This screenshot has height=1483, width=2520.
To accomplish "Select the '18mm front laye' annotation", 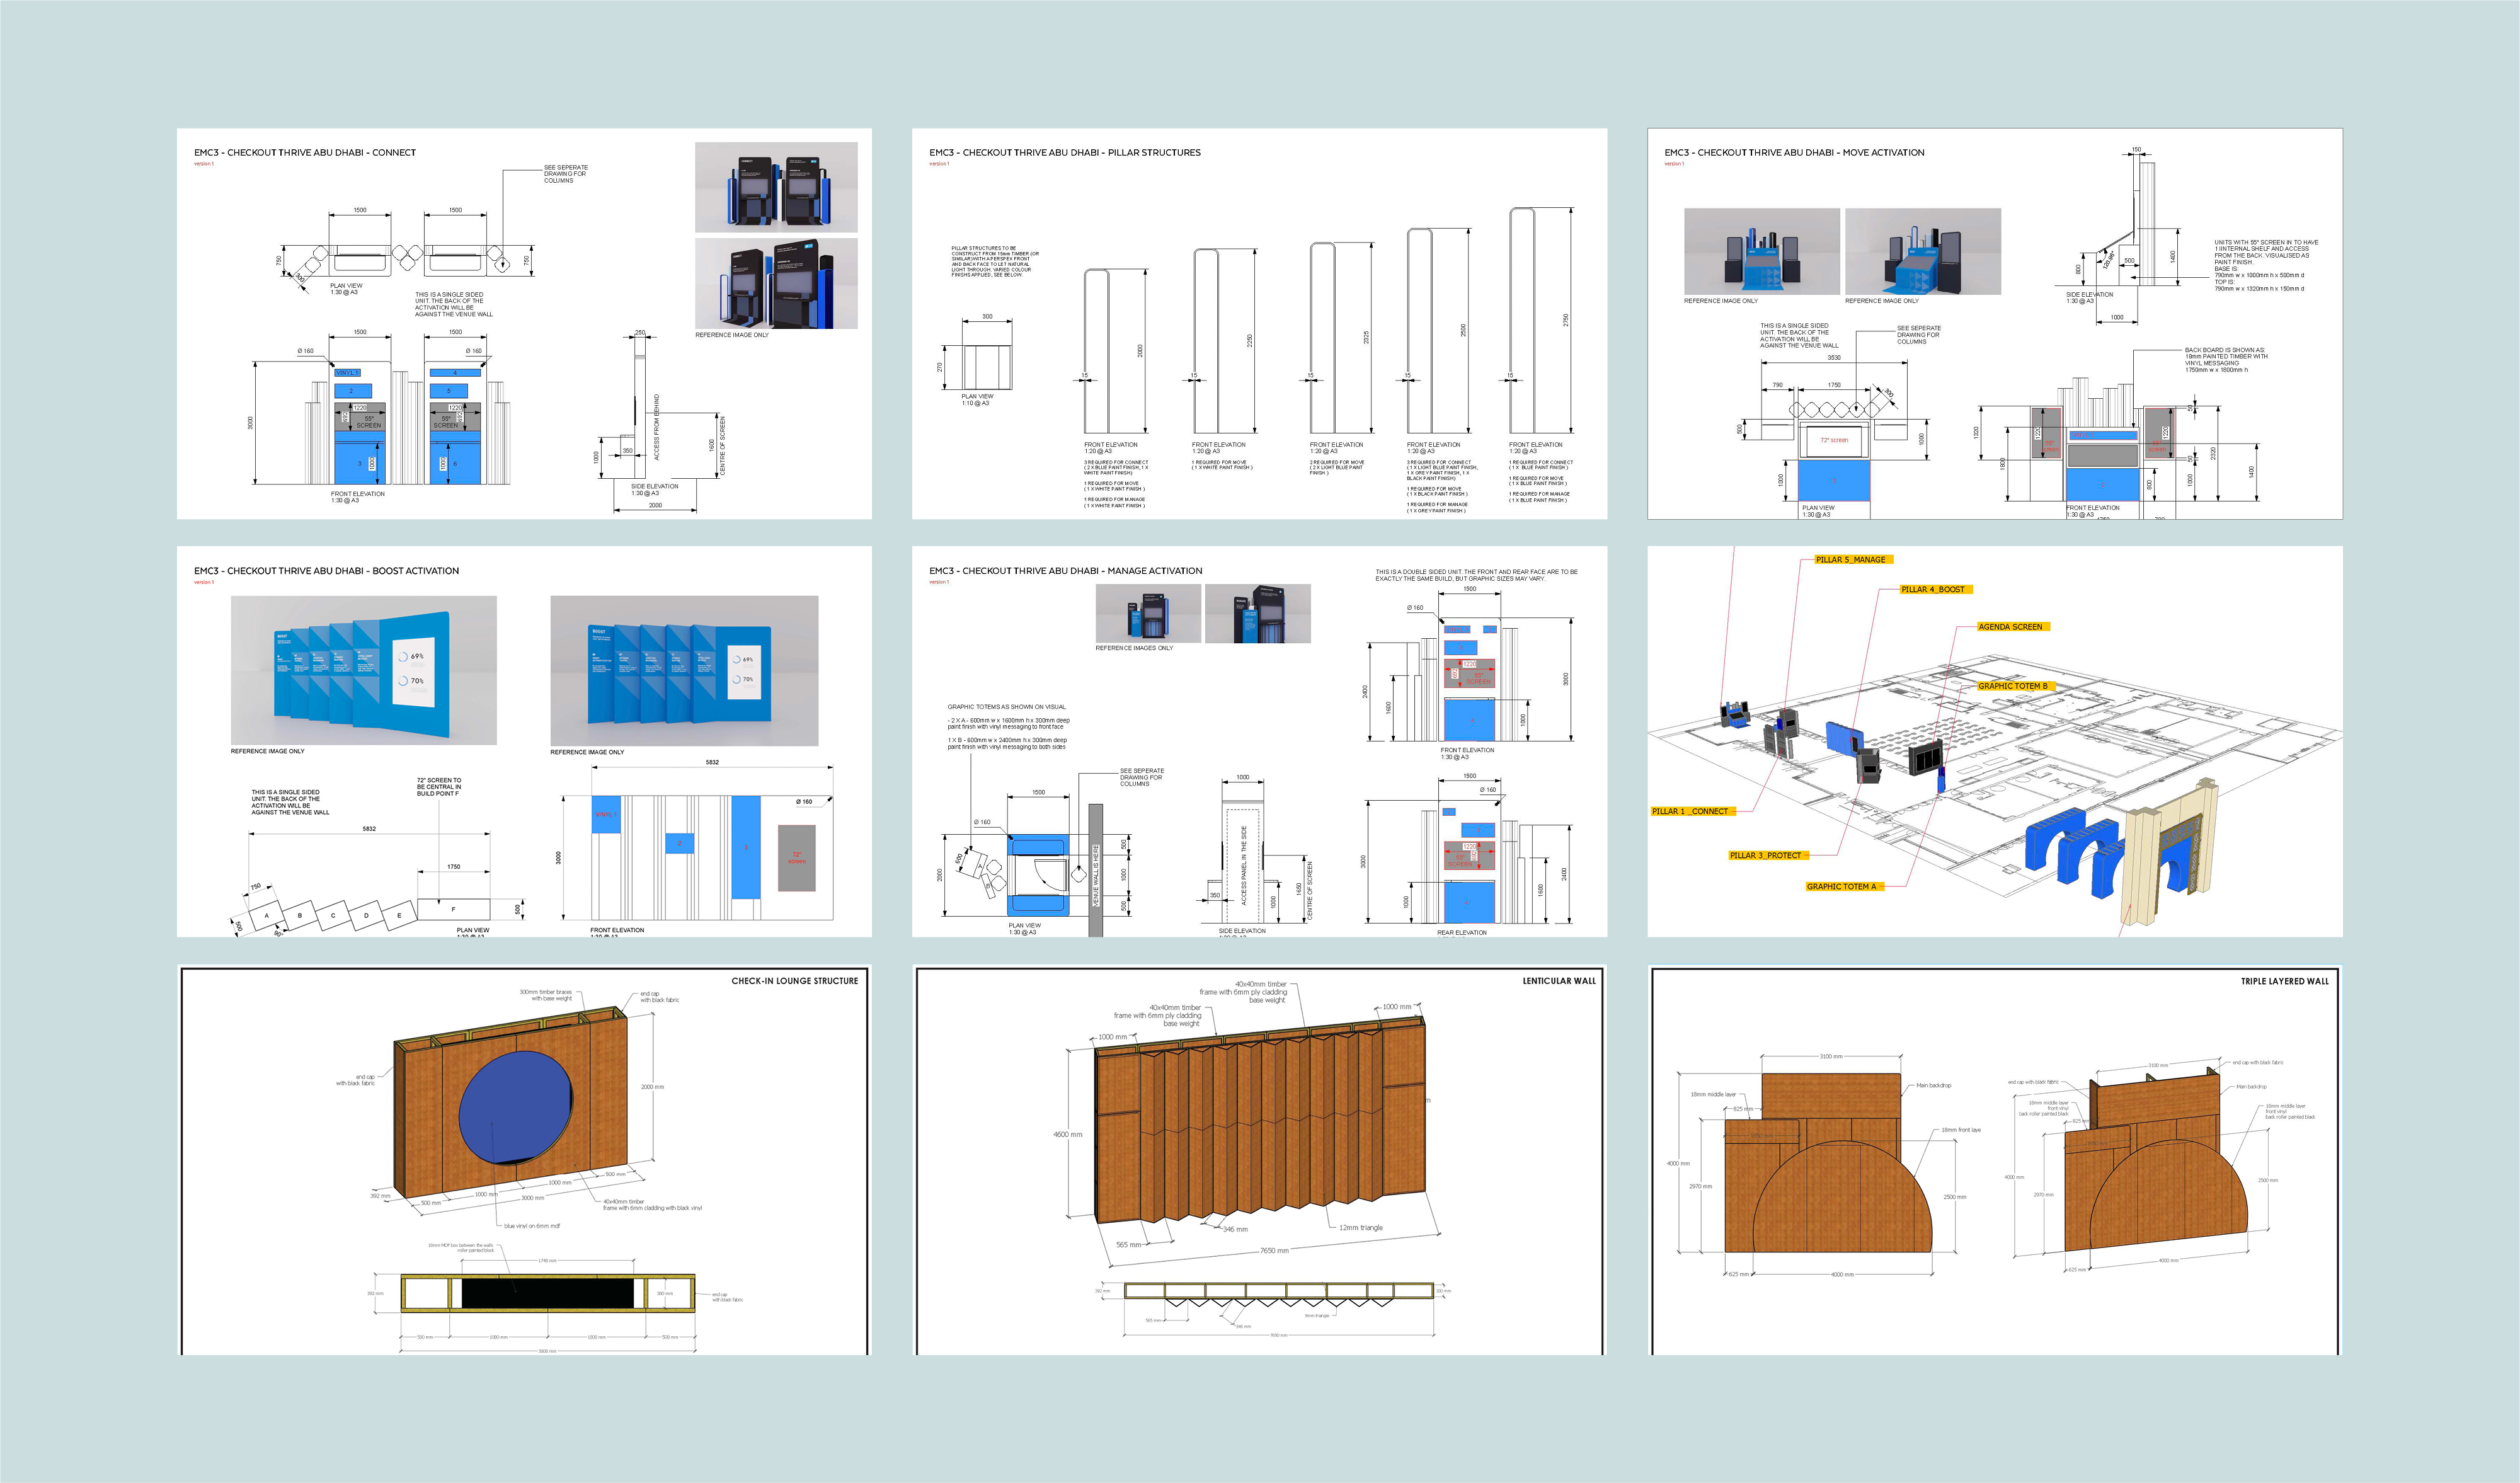I will (x=1961, y=1130).
